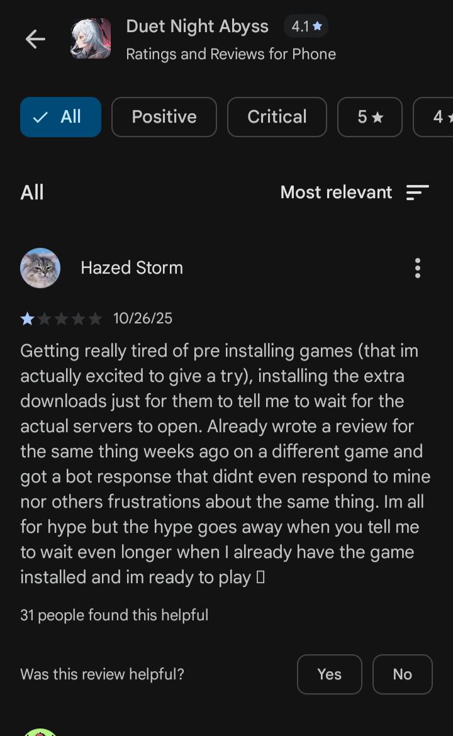This screenshot has height=736, width=453.
Task: Tap the Duet Night Abyss title
Action: point(197,26)
